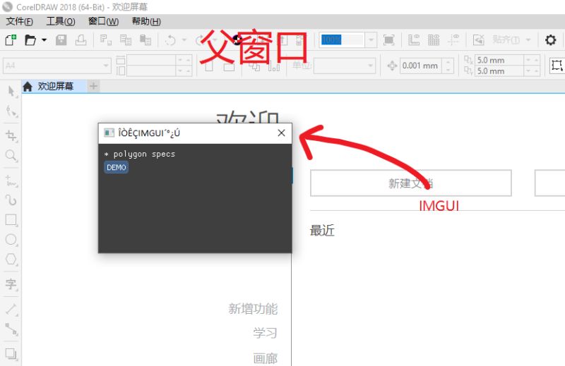Select the Text 字 tool
Screen dimensions: 565x366
[x=11, y=284]
